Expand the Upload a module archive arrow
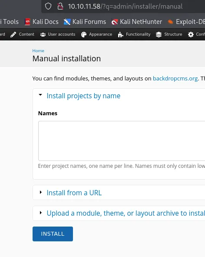The height and width of the screenshot is (257, 205). pos(40,213)
